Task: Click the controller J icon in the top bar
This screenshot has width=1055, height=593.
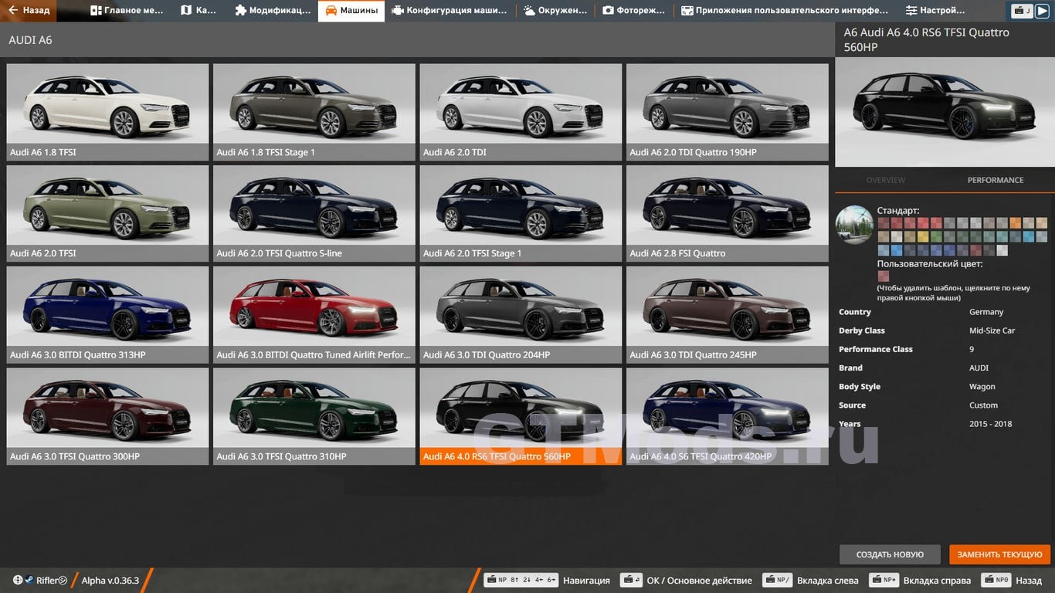Action: tap(1023, 11)
